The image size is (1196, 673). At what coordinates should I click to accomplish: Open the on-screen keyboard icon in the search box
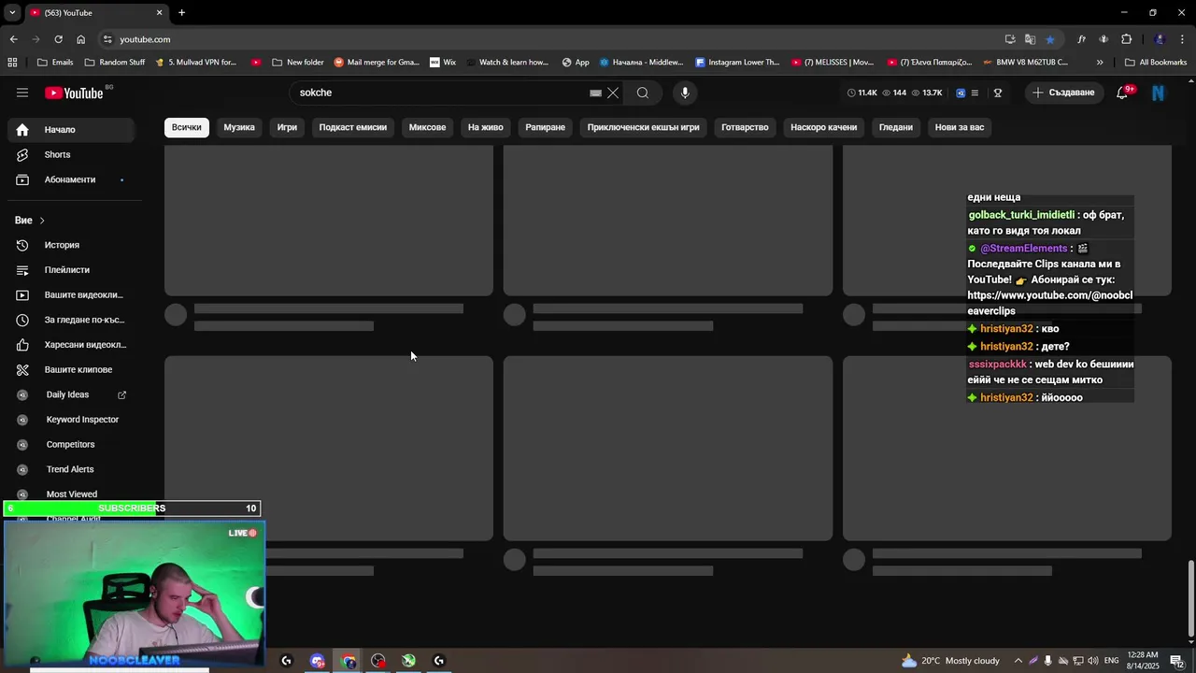[595, 93]
